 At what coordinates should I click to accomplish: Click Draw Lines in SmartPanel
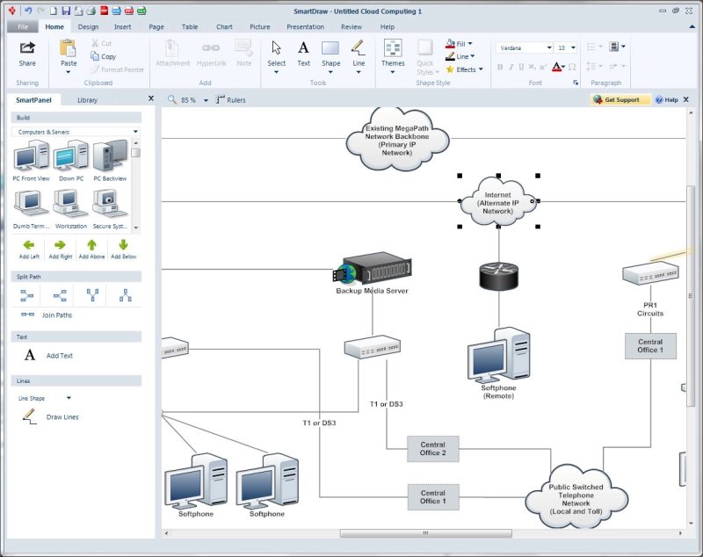pos(51,416)
